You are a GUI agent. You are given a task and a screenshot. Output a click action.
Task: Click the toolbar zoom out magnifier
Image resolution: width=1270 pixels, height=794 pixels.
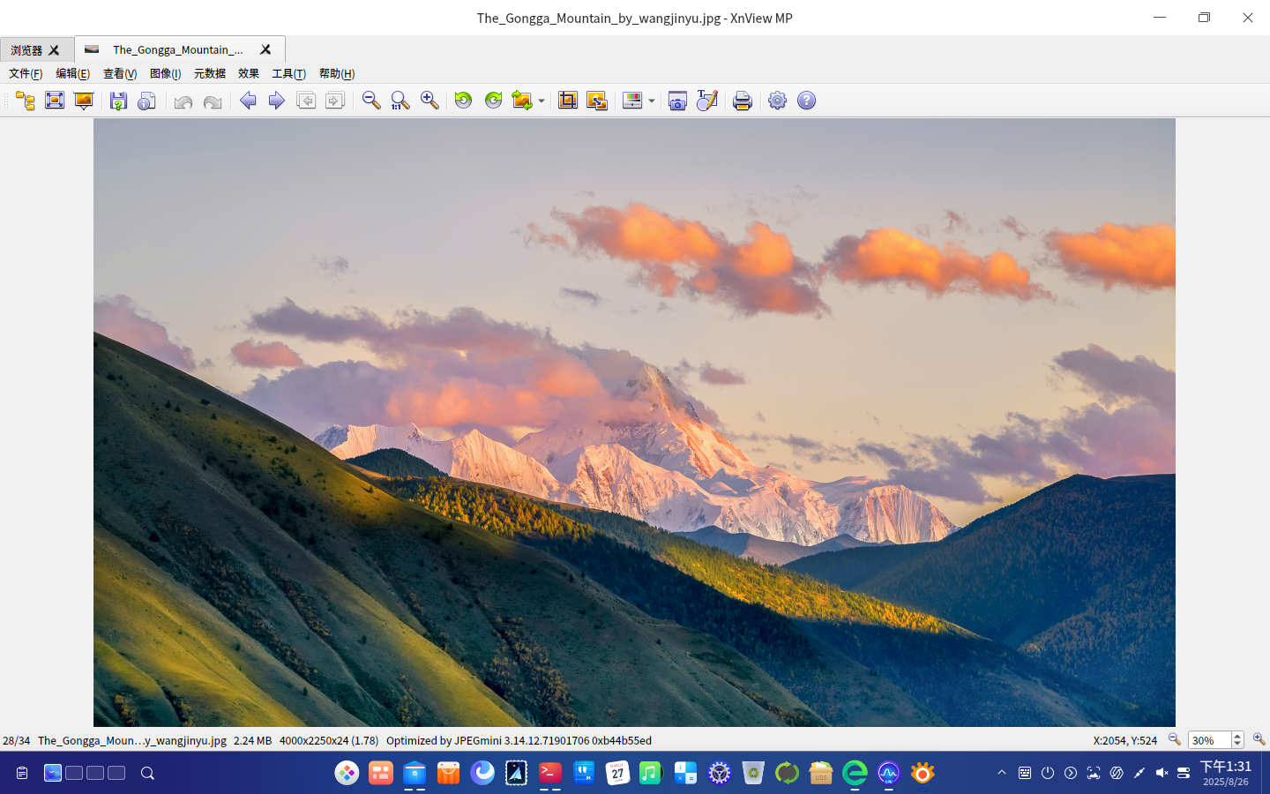(371, 101)
